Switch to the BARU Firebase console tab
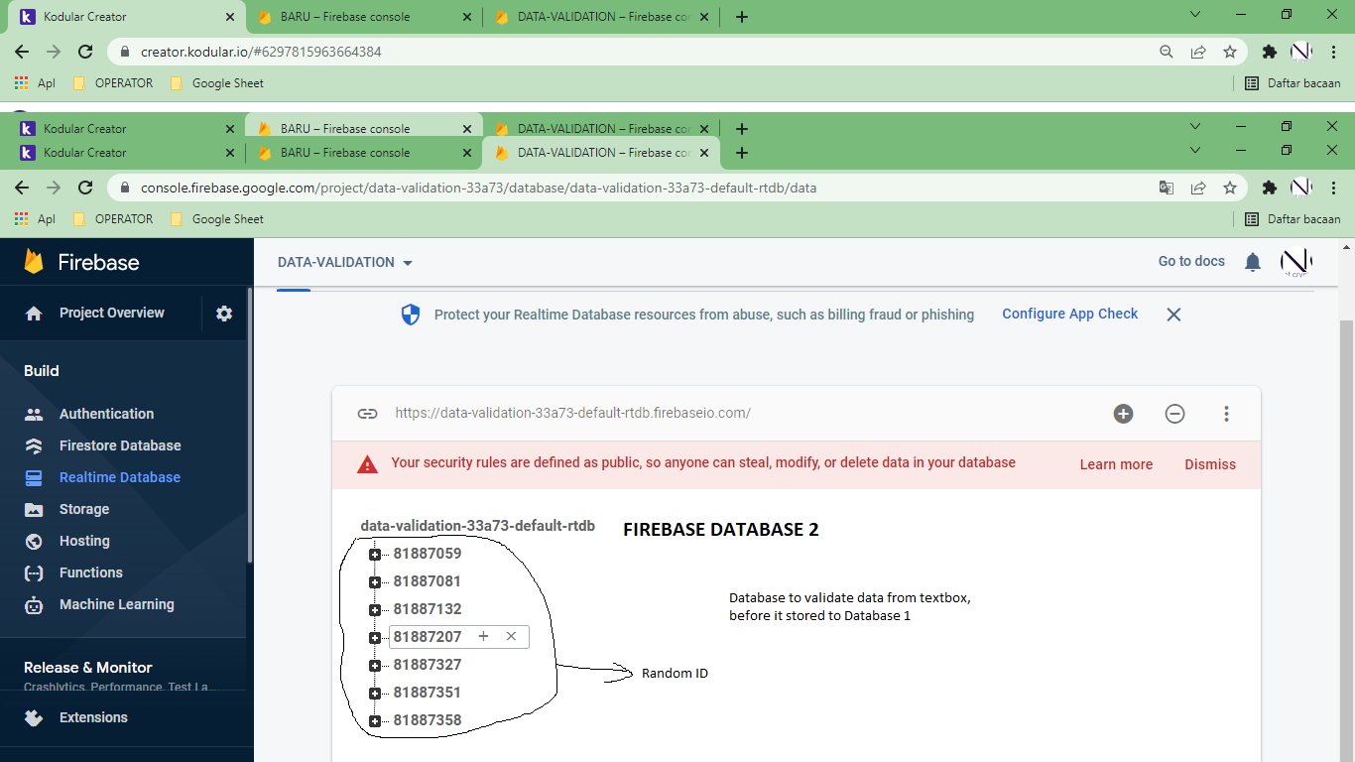 [x=345, y=153]
